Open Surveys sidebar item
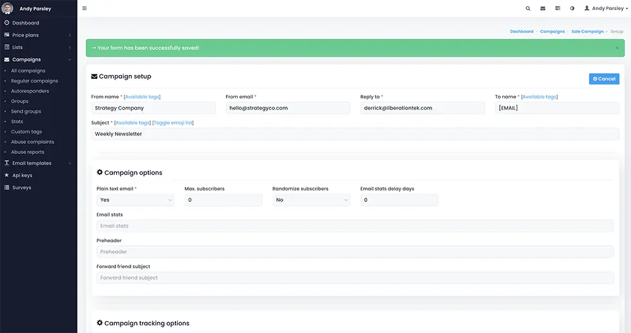Screen dimensions: 631x333 coord(21,187)
